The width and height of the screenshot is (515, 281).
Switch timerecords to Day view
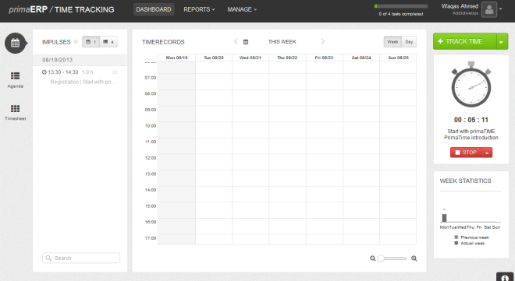click(x=409, y=41)
